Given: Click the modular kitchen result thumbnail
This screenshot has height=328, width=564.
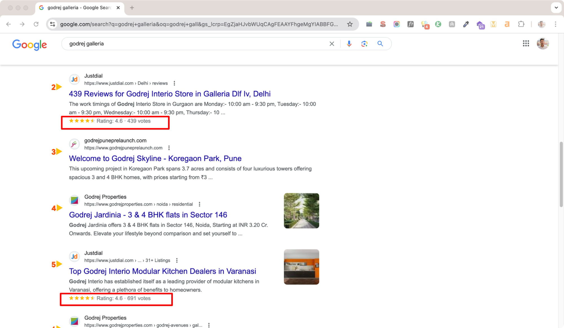Looking at the screenshot, I should coord(301,267).
